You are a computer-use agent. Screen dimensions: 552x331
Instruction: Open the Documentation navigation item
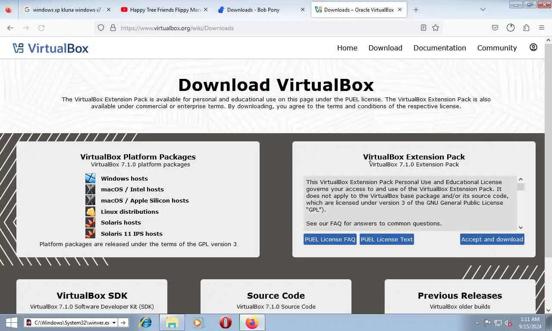(439, 48)
